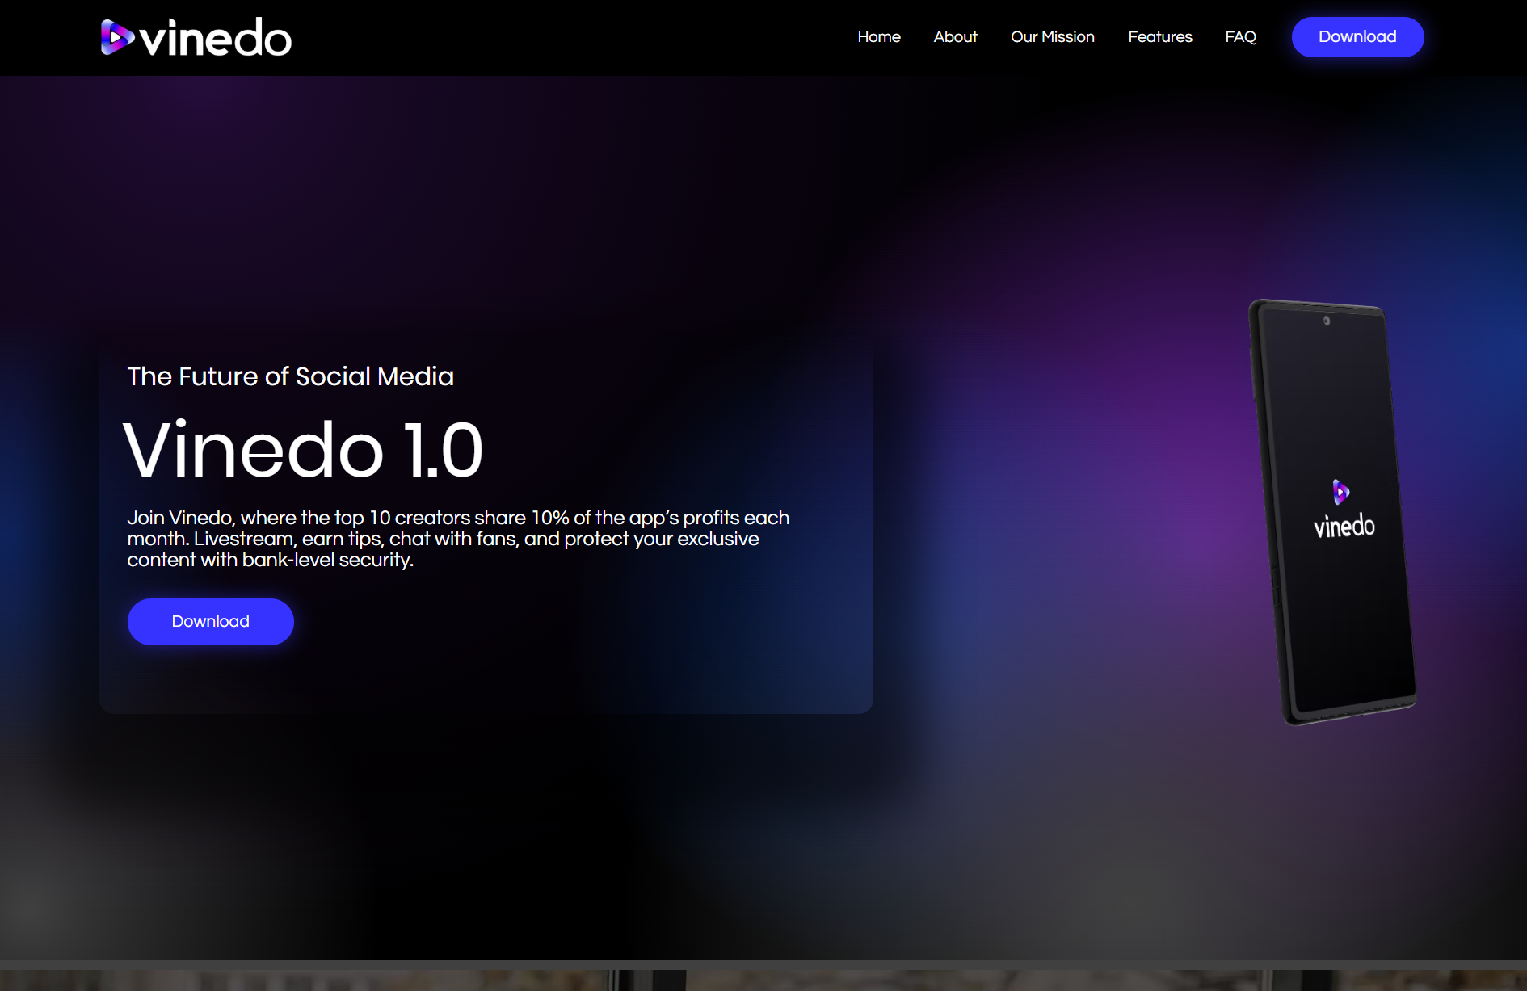The width and height of the screenshot is (1527, 991).
Task: Click the letter "o" ending the header logo
Action: coord(276,40)
